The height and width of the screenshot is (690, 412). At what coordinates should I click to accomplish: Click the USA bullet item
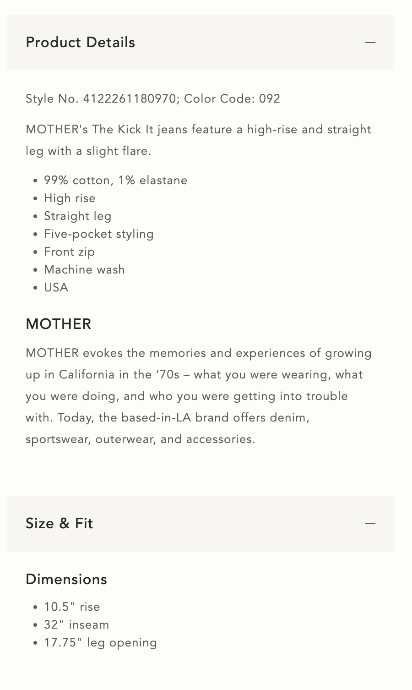[x=56, y=288]
